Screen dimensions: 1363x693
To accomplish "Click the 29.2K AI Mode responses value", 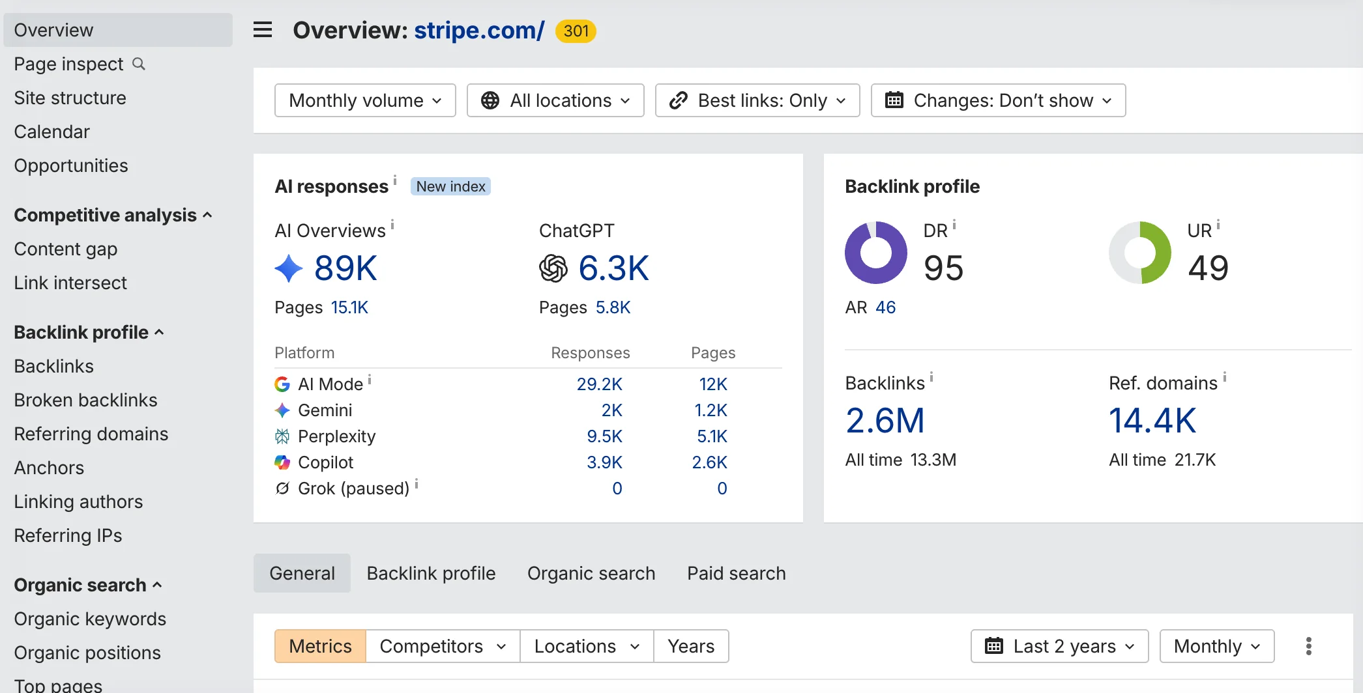I will pos(599,384).
